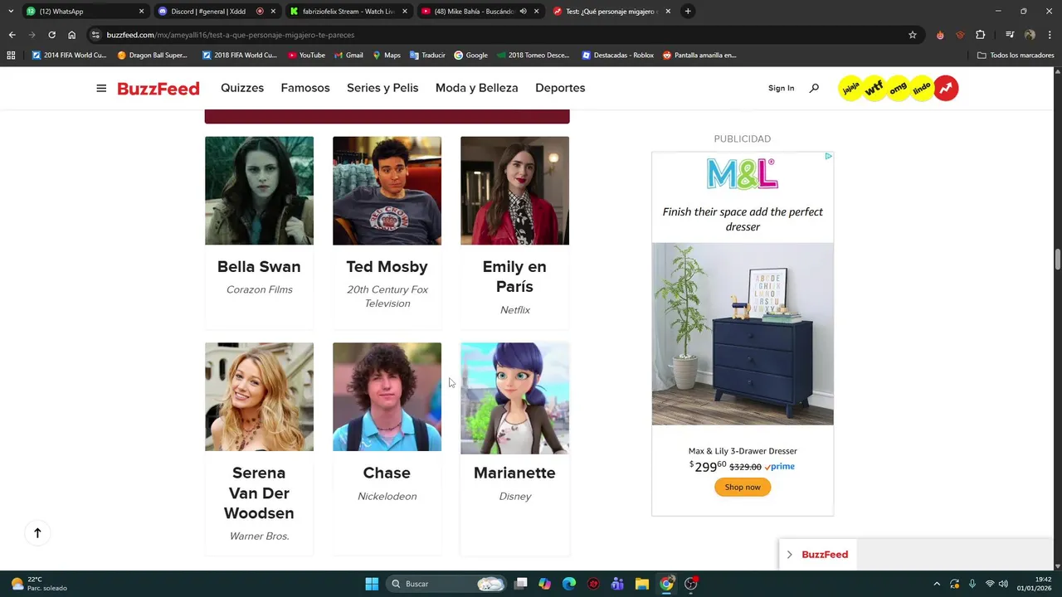This screenshot has width=1062, height=597.
Task: Click the ad choices icon on advertisement
Action: 828,157
